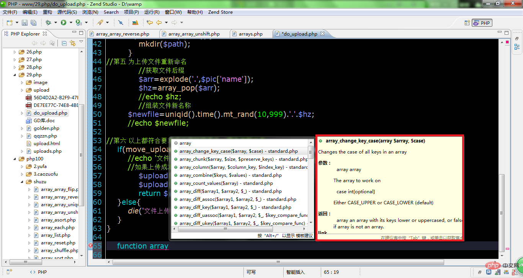Viewport: 523px width, 278px height.
Task: Switch to the arrays.php editor tab
Action: click(x=250, y=34)
